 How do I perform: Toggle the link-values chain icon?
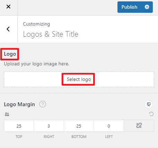[139, 126]
